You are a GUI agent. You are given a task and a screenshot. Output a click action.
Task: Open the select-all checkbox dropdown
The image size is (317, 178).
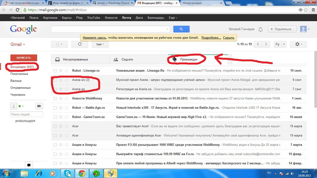pos(59,44)
